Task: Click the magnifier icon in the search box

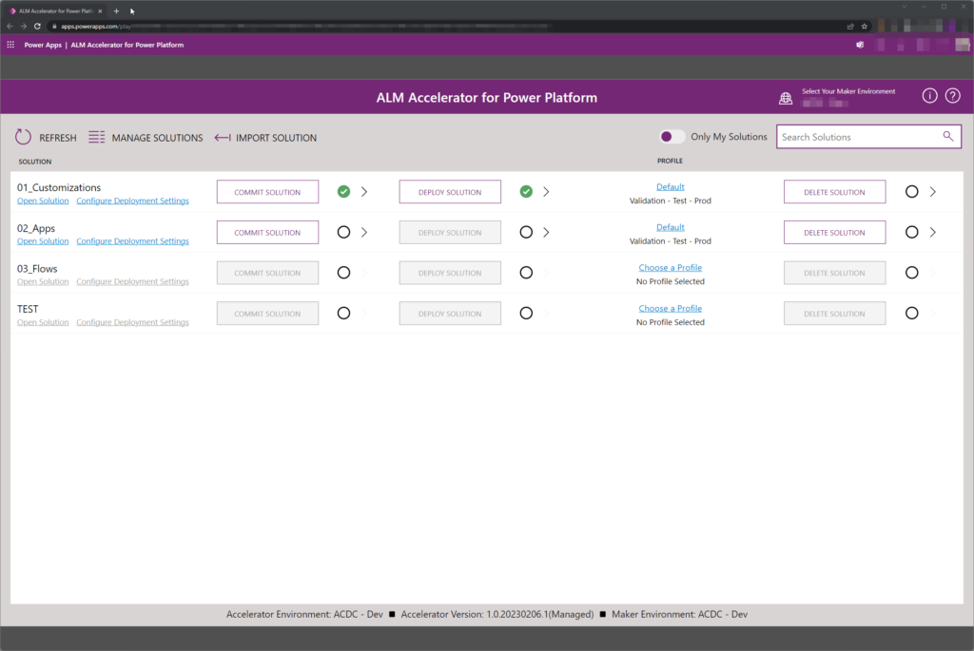Action: [948, 136]
